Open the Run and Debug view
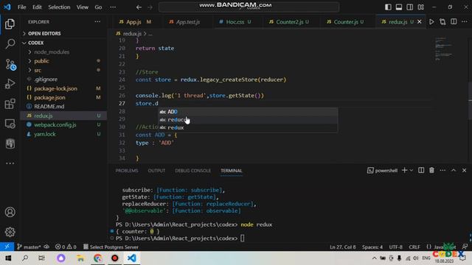The height and width of the screenshot is (265, 472). [10, 84]
